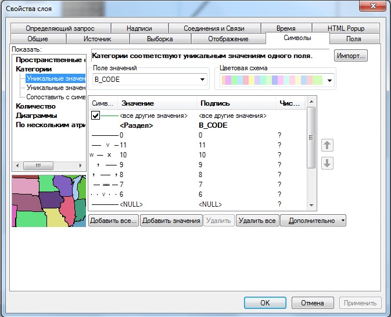
Task: Click the values table vertical scrollbar thumb
Action: coord(311,138)
